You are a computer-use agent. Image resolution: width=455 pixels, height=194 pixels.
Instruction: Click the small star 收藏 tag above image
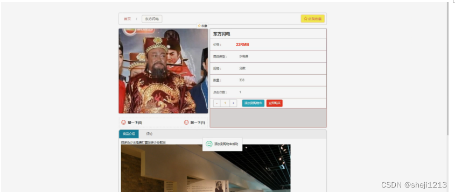(202, 26)
